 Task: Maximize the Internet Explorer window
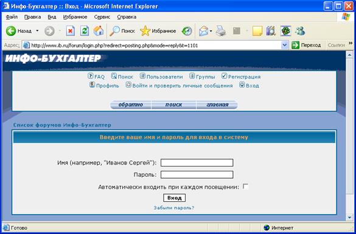point(338,6)
